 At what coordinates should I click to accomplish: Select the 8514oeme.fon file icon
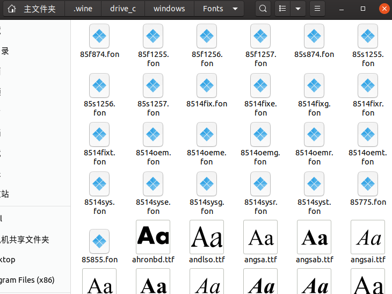click(207, 134)
